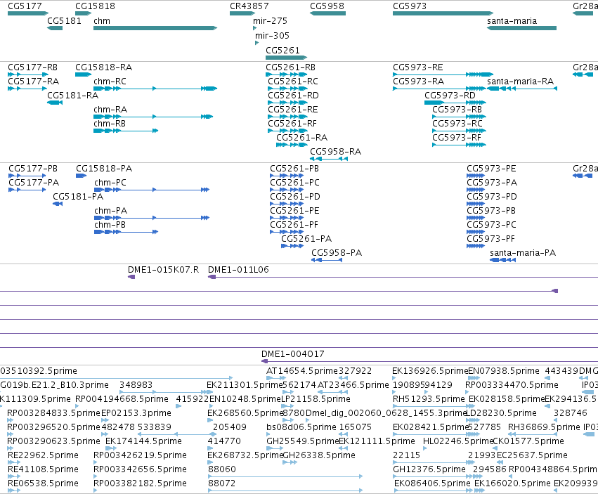Select transcript CG5261-RB

click(291, 67)
